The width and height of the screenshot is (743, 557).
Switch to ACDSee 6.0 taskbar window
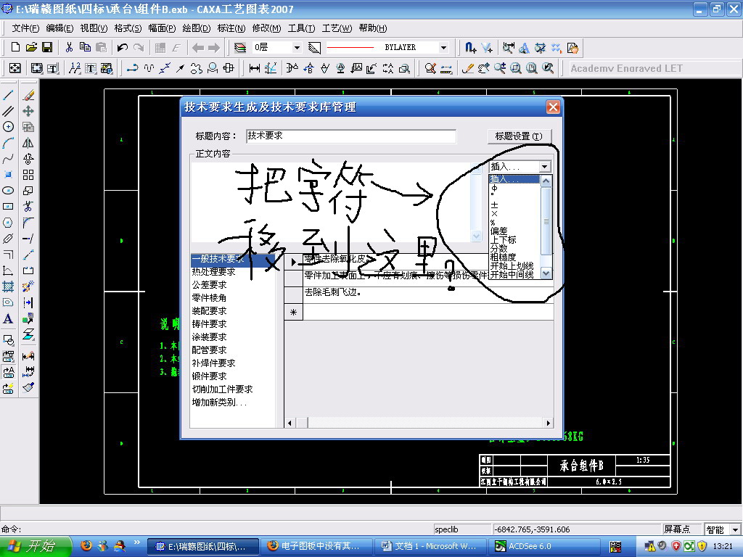tap(543, 546)
